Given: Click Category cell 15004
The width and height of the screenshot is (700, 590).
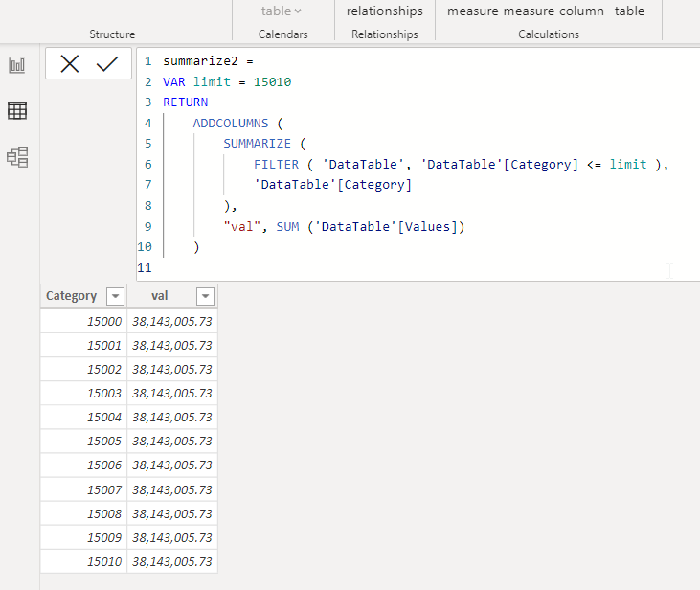Looking at the screenshot, I should pyautogui.click(x=84, y=418).
